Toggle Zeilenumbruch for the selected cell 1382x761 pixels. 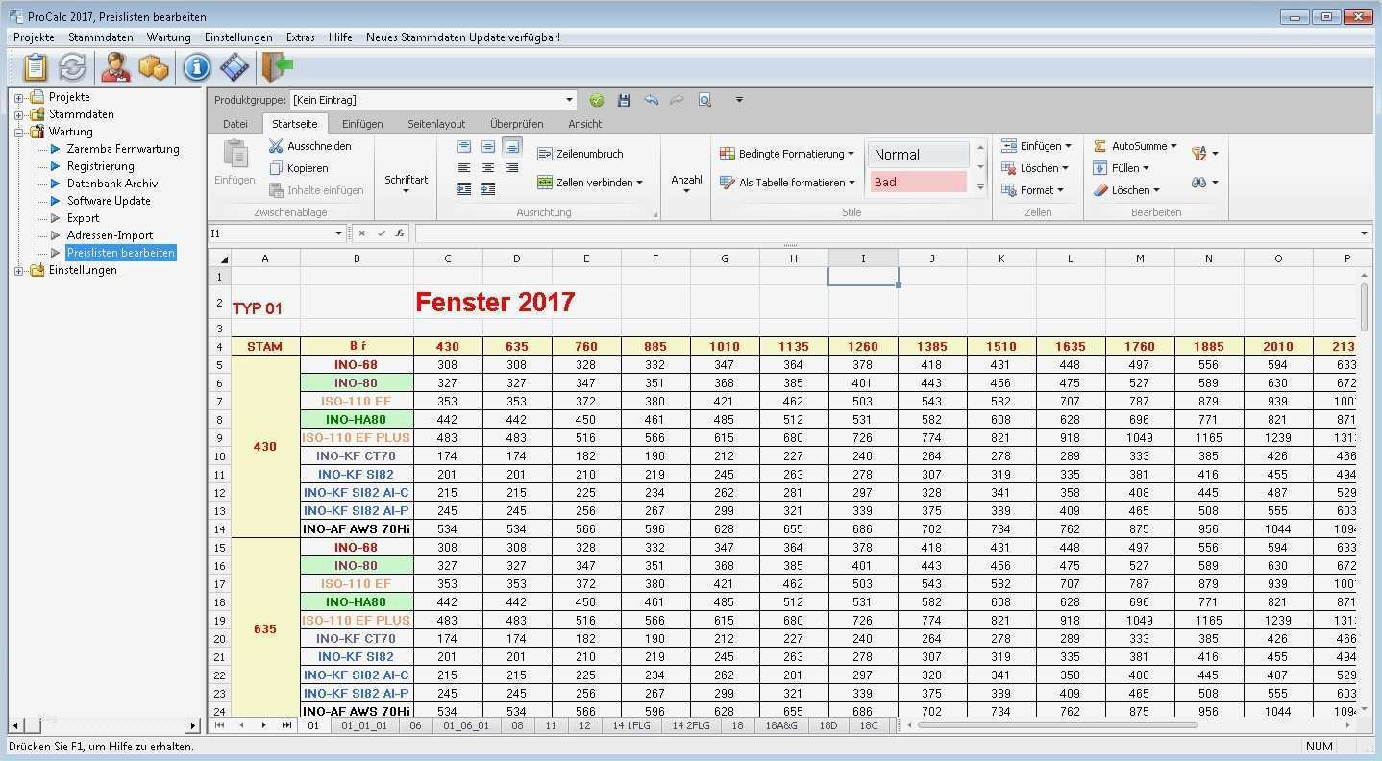point(583,153)
